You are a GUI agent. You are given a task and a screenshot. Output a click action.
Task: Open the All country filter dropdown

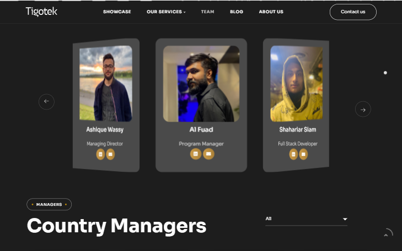click(307, 219)
